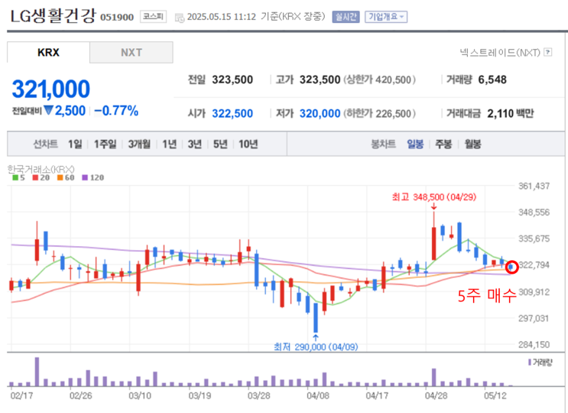Screen dimensions: 568x413
Task: Click the 시가 value 322,500
Action: click(232, 113)
